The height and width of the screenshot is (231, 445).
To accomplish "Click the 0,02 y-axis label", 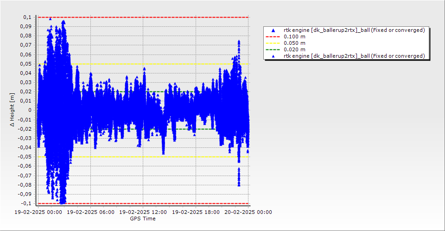I will [x=26, y=91].
